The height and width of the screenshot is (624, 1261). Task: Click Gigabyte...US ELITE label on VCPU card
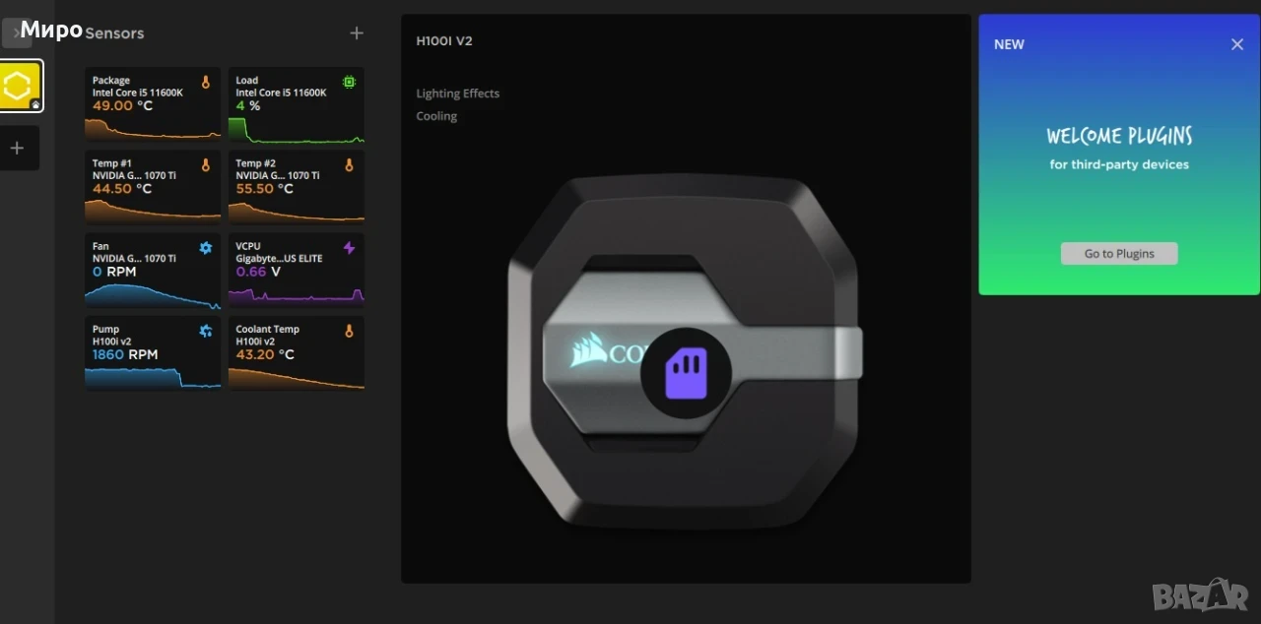[279, 259]
